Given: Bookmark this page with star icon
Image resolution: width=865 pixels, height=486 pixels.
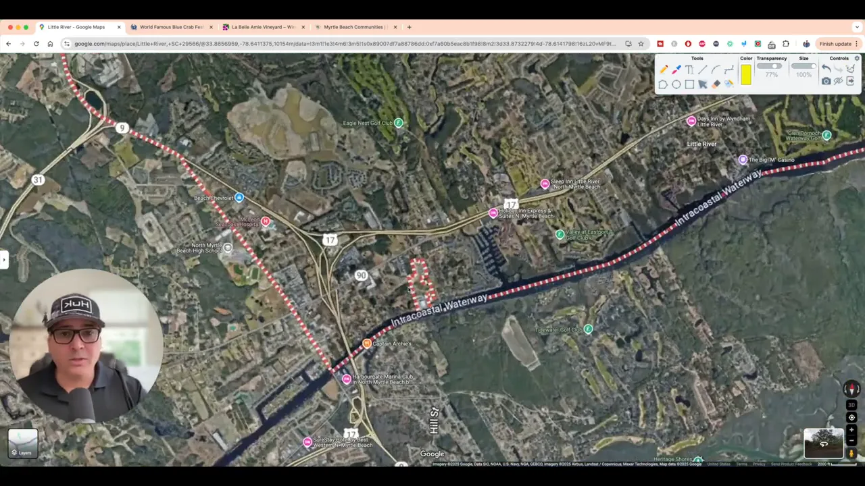Looking at the screenshot, I should tap(641, 44).
